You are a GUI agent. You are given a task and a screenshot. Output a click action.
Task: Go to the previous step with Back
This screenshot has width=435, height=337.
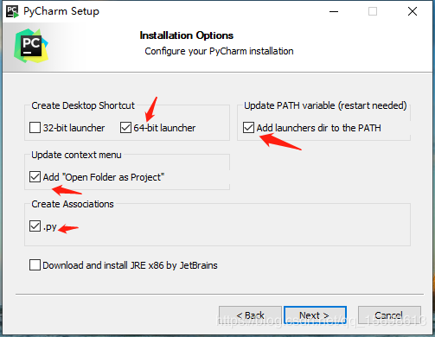(250, 315)
